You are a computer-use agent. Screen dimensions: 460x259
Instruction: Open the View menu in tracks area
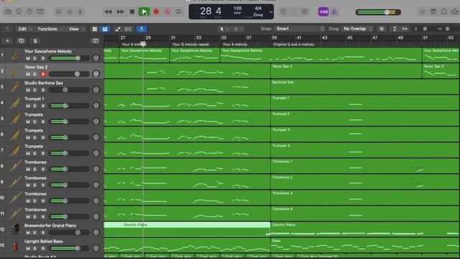[76, 29]
